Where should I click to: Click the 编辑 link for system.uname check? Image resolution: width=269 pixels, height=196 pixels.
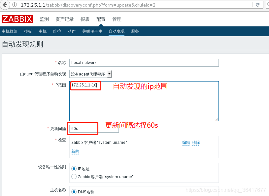(186, 143)
